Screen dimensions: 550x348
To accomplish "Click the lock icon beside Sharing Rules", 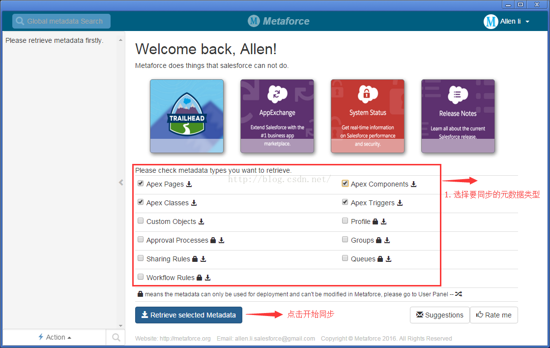I will [195, 259].
